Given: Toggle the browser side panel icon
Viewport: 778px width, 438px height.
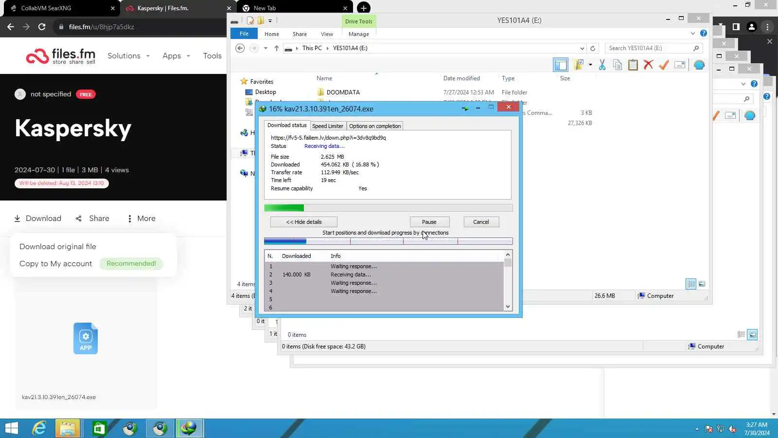Looking at the screenshot, I should pyautogui.click(x=736, y=27).
